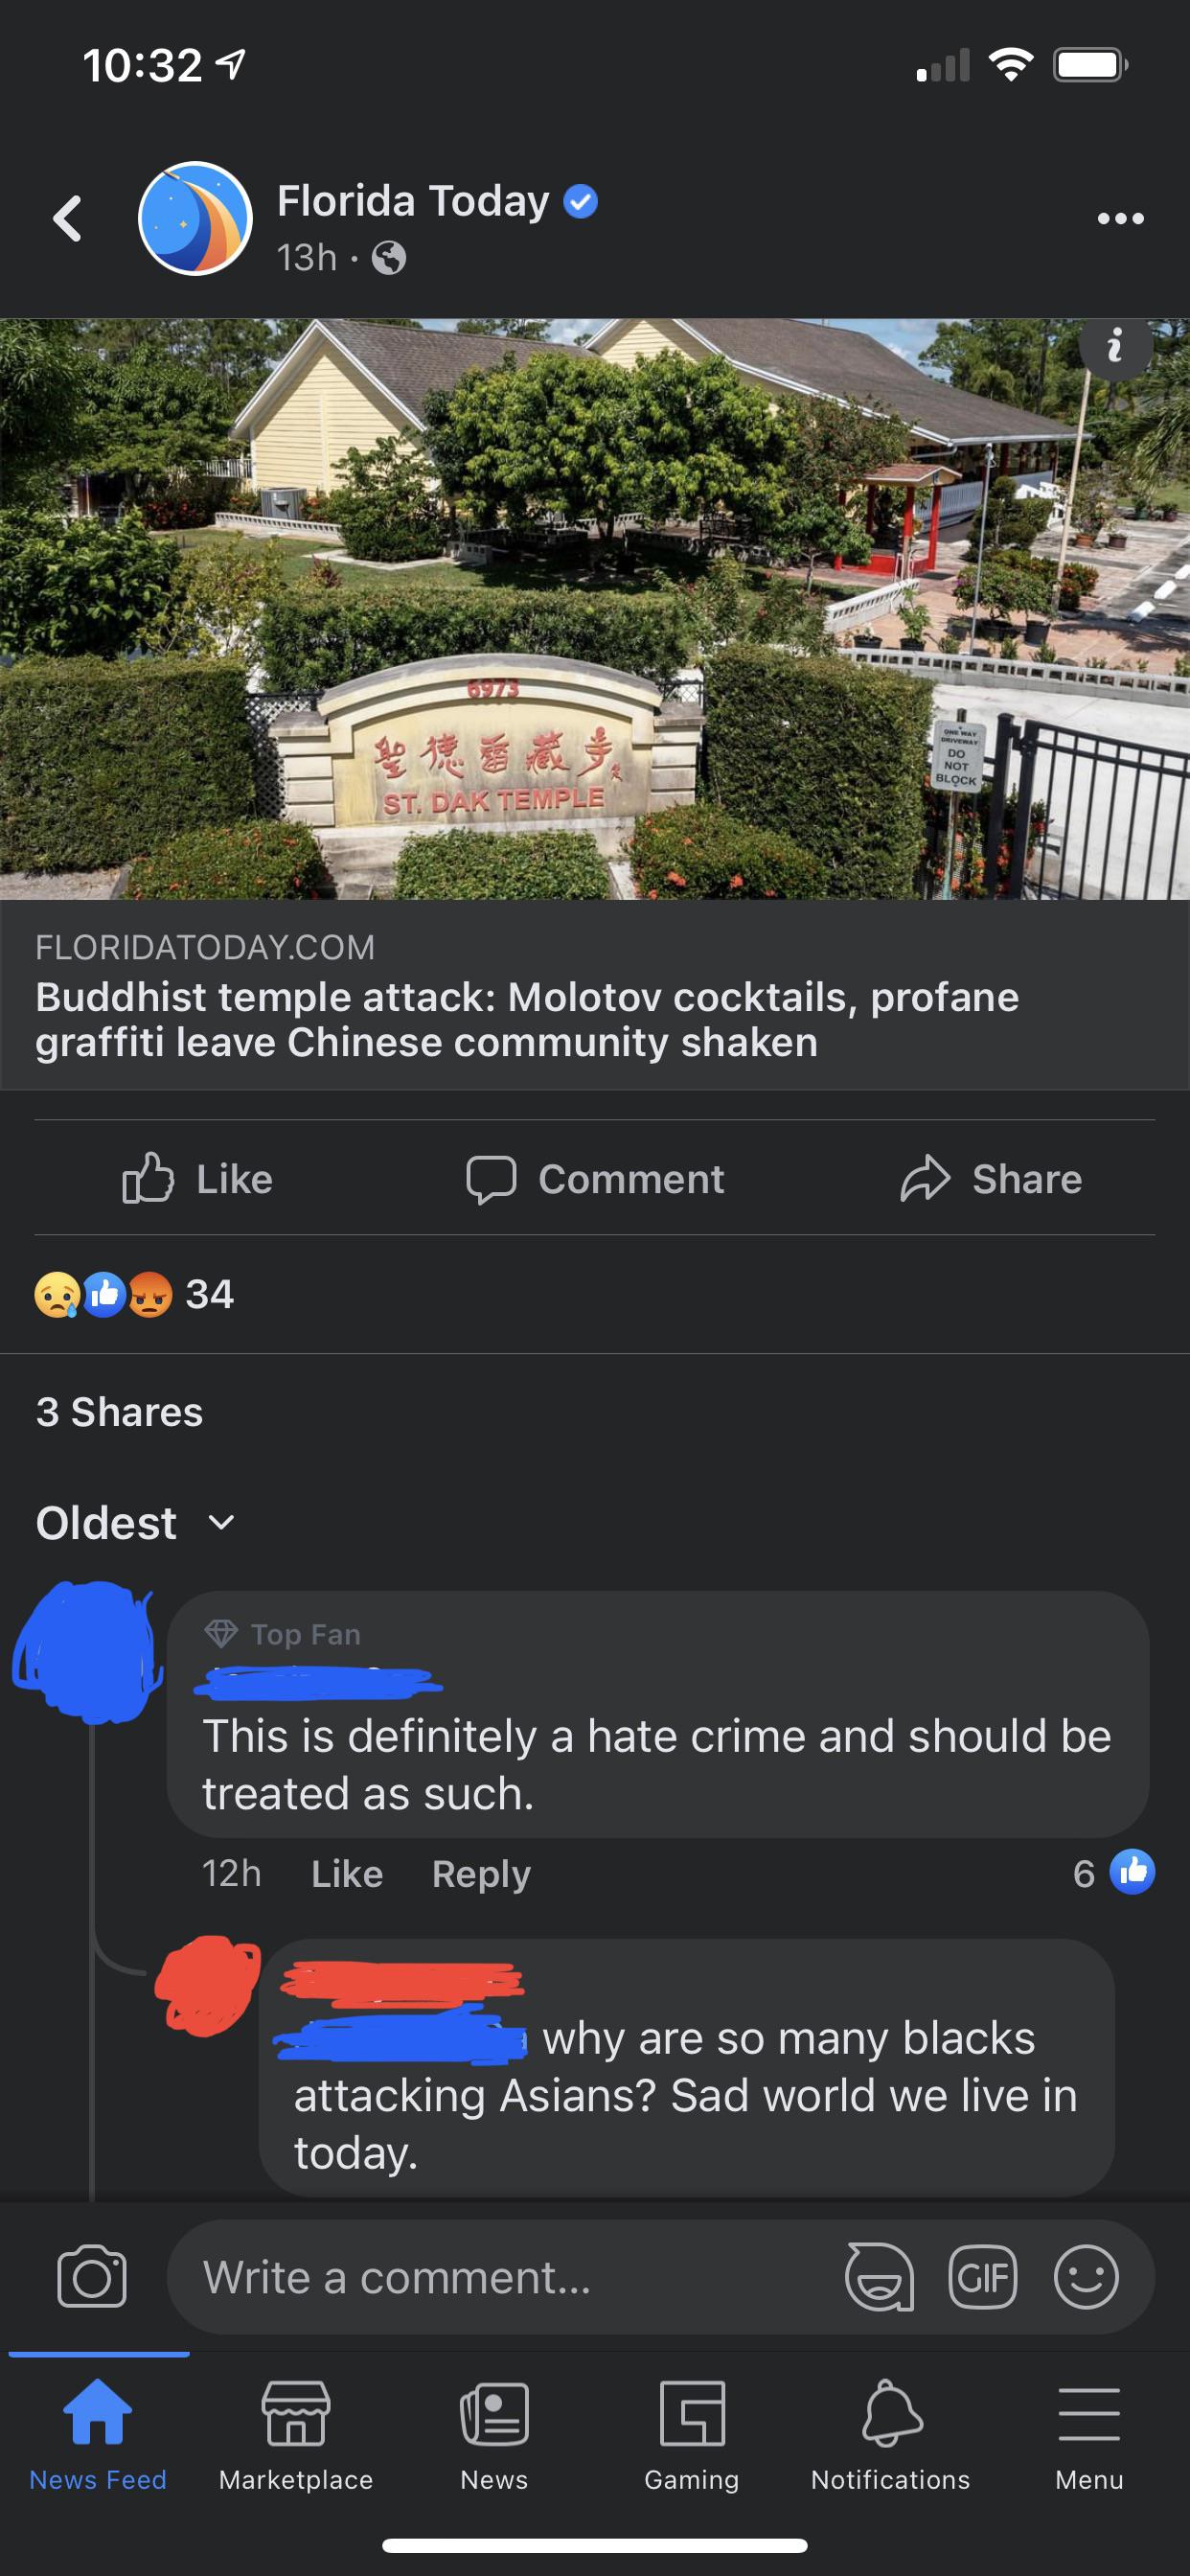
Task: Open the emoji picker smiley icon
Action: pos(1086,2277)
